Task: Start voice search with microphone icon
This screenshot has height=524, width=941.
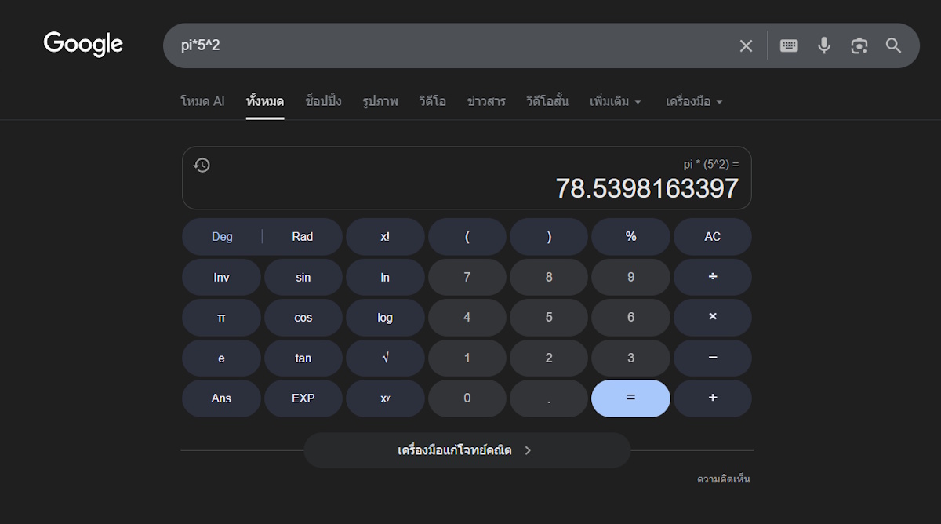Action: click(824, 46)
